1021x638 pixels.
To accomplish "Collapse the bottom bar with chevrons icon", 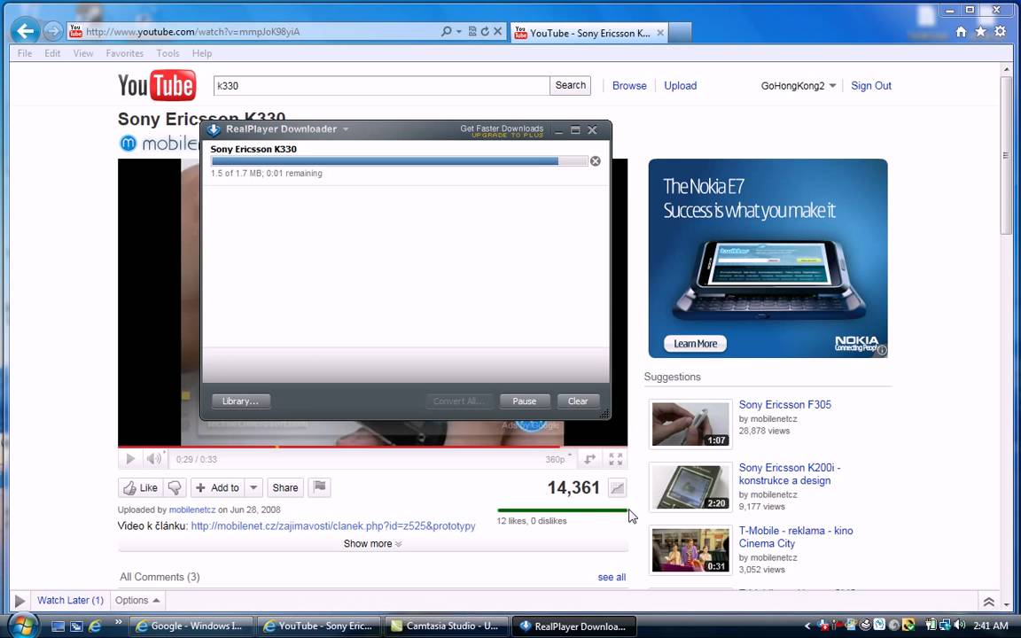I will click(x=988, y=602).
